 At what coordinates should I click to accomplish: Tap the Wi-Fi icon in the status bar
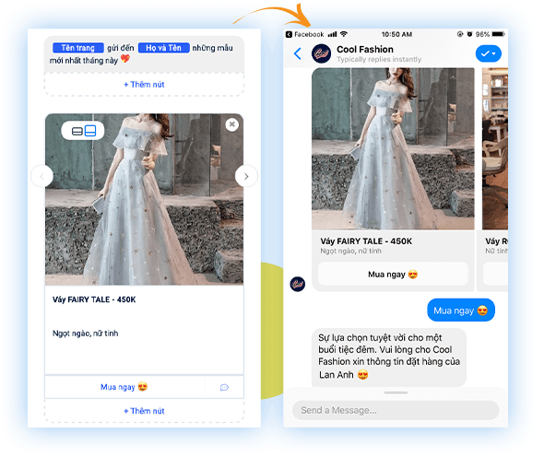tap(344, 34)
